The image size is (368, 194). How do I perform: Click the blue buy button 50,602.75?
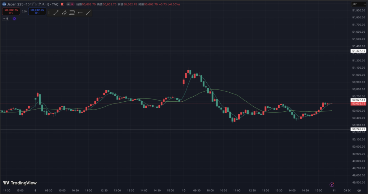(37, 11)
